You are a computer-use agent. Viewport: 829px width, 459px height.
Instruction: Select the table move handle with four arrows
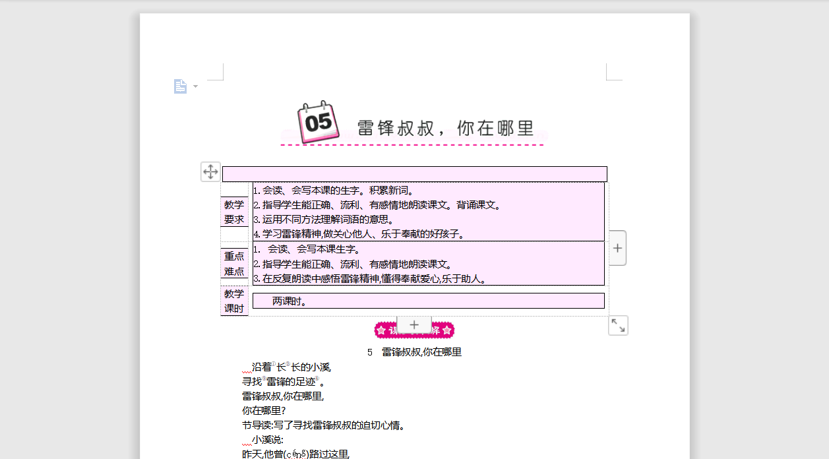coord(210,171)
